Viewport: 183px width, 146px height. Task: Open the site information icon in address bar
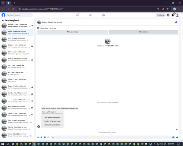tap(19, 9)
